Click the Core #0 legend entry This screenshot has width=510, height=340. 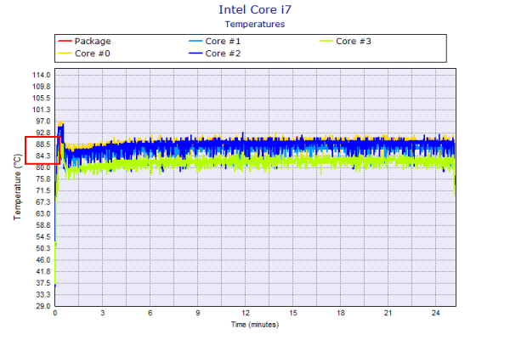(84, 54)
